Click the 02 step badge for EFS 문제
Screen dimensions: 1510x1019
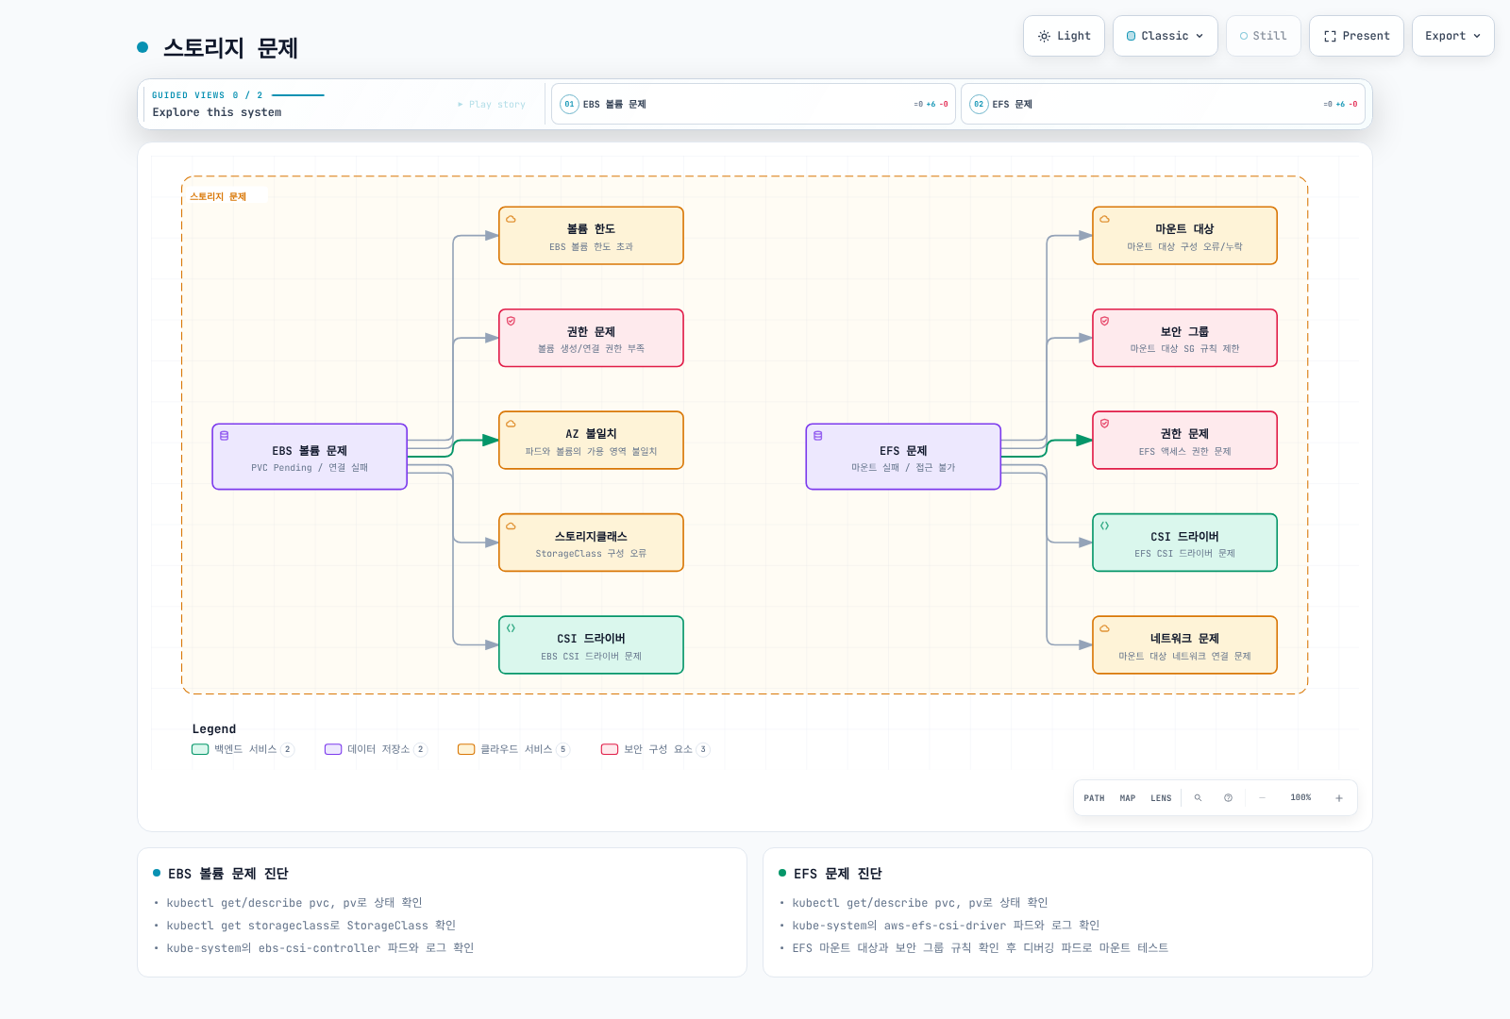[x=979, y=104]
